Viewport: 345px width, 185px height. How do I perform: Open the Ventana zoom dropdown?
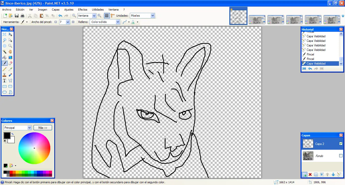click(x=94, y=16)
